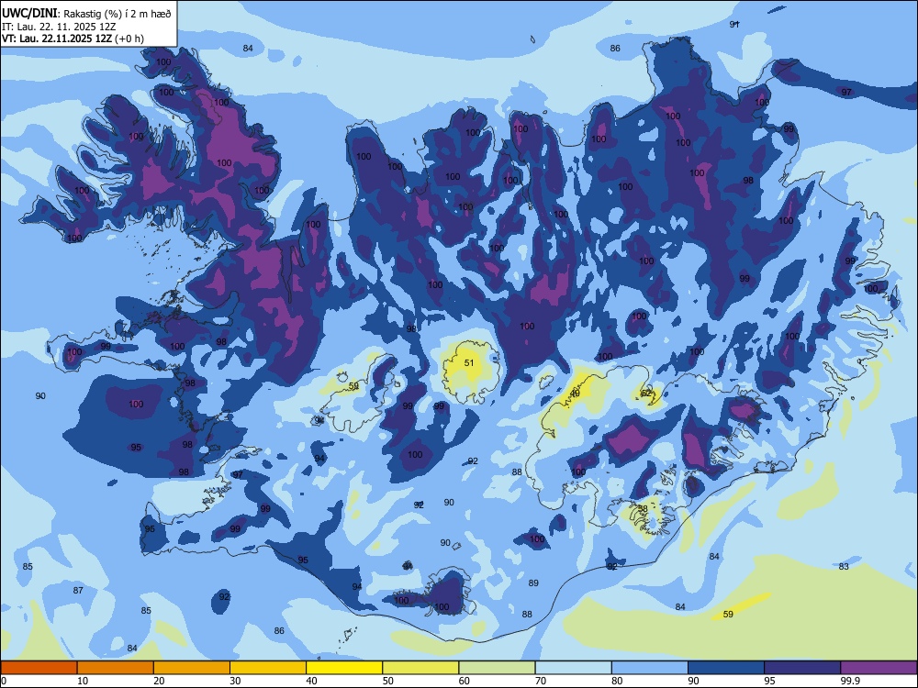918x688 pixels.
Task: Click the "91" value near the top edge
Action: [x=734, y=24]
